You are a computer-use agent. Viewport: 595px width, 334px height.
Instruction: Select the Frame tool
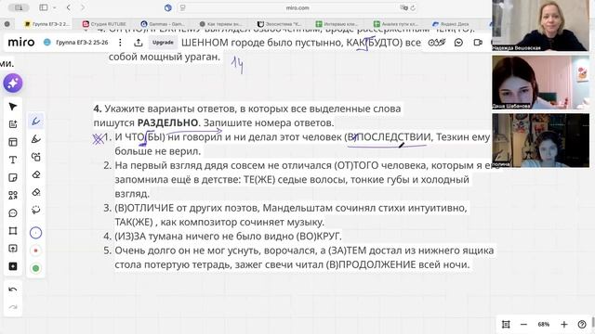click(13, 231)
